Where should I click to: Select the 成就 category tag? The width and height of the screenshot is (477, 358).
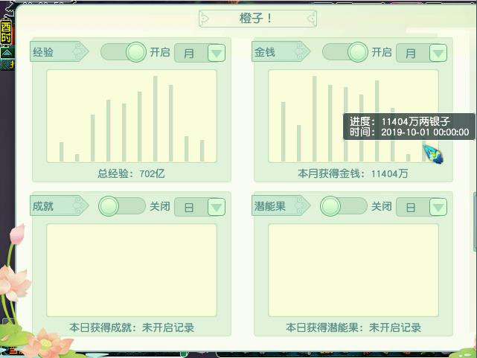[59, 205]
